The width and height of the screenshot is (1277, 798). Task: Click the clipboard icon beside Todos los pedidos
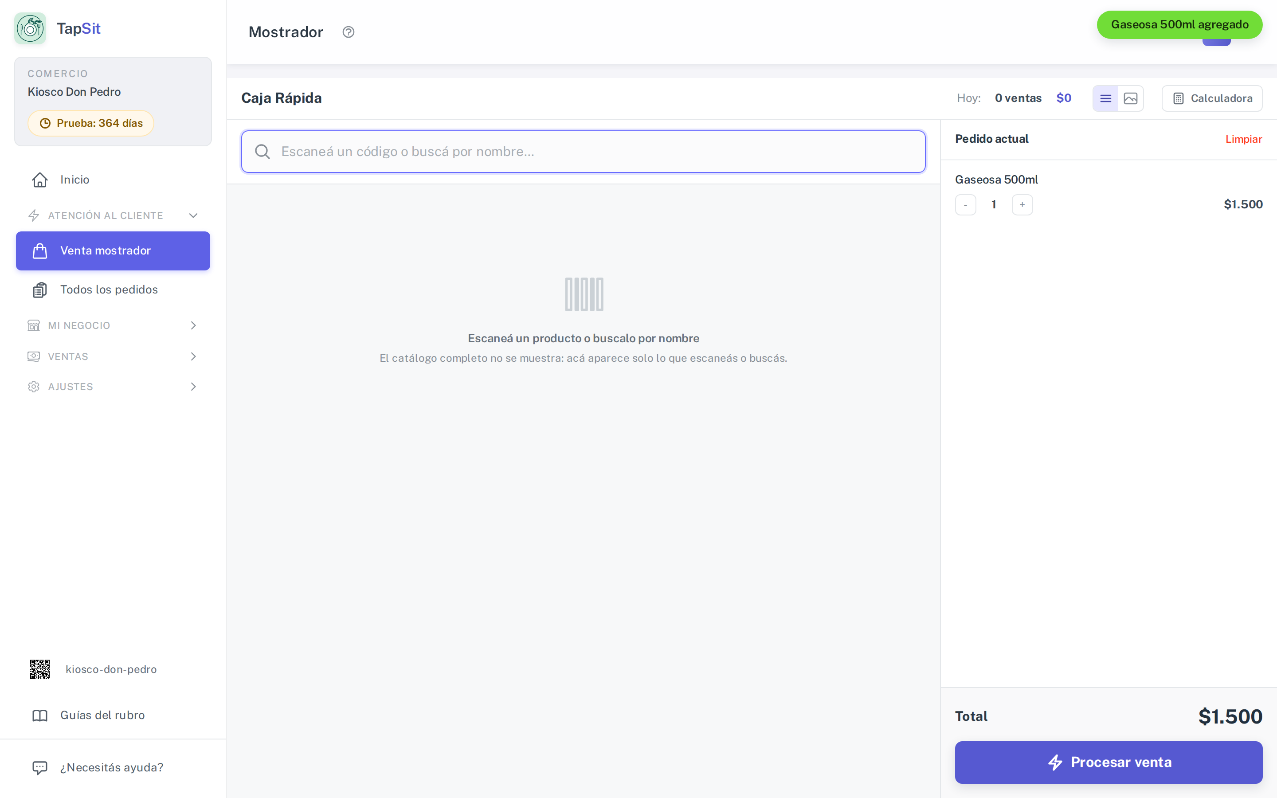click(40, 290)
